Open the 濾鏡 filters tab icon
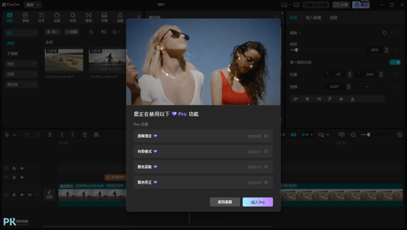 point(120,15)
